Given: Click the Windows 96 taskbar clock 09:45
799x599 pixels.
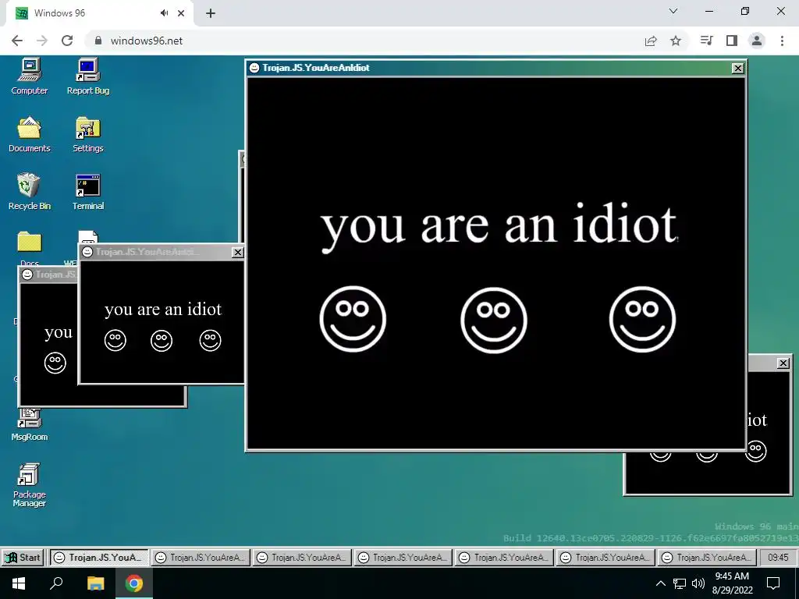Looking at the screenshot, I should (x=778, y=557).
